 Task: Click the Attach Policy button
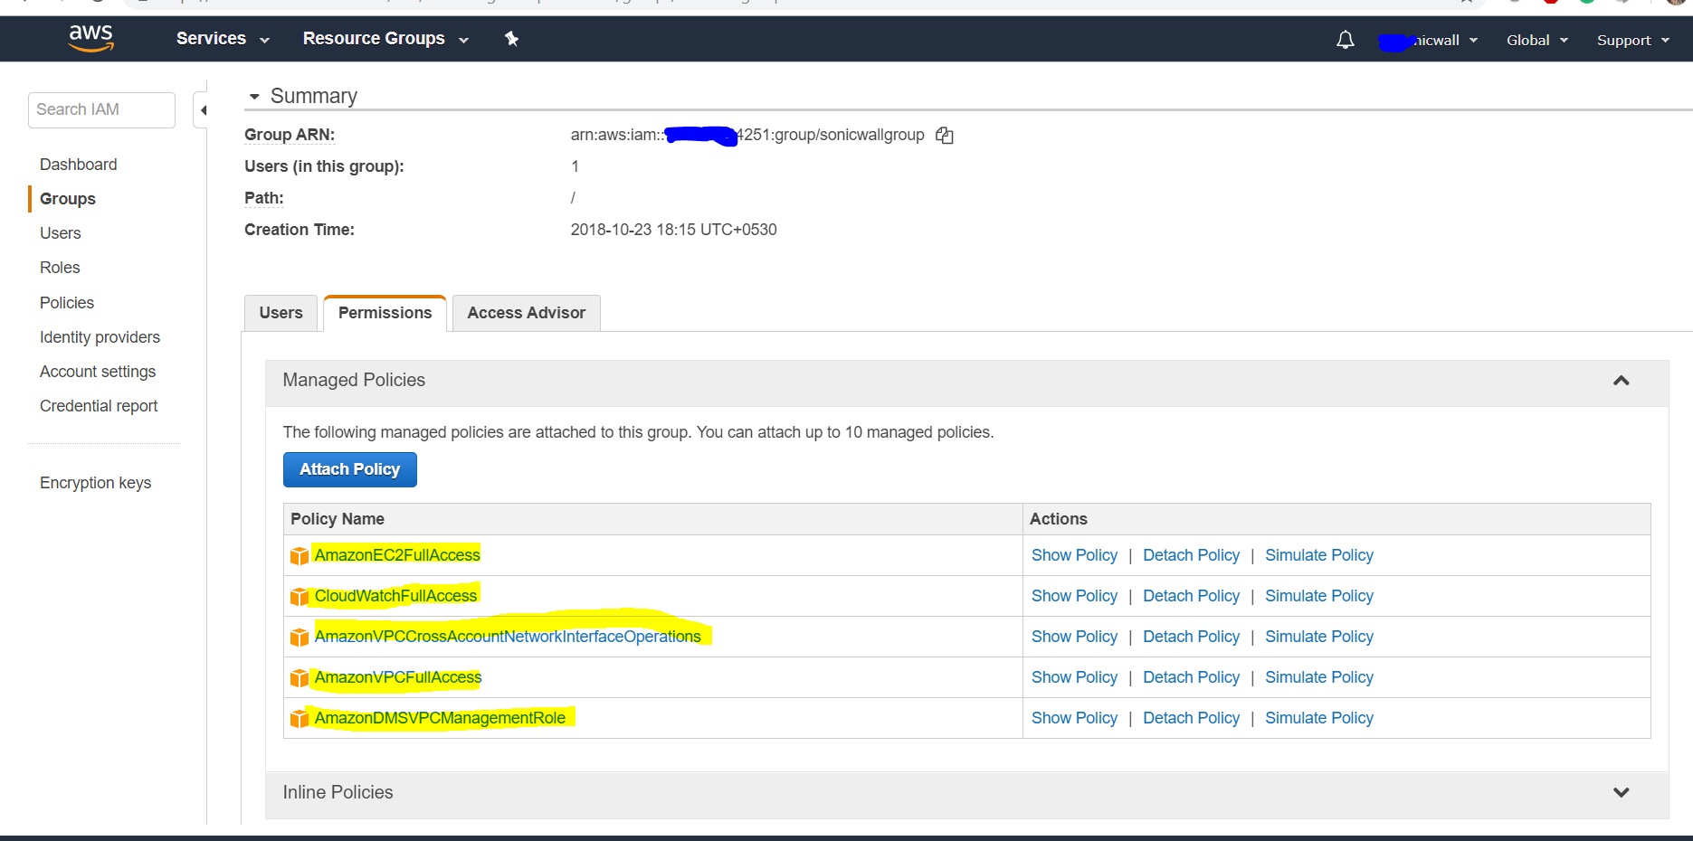coord(349,469)
